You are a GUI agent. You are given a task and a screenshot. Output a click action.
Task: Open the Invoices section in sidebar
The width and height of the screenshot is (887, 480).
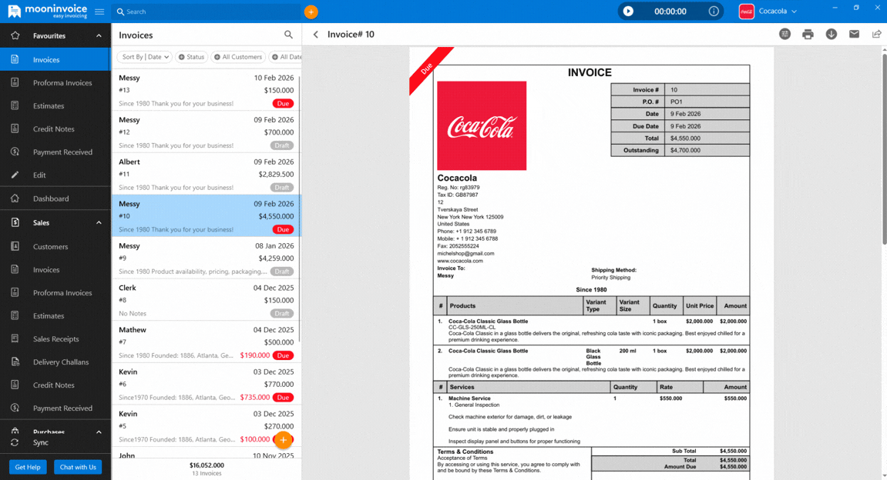pos(46,58)
